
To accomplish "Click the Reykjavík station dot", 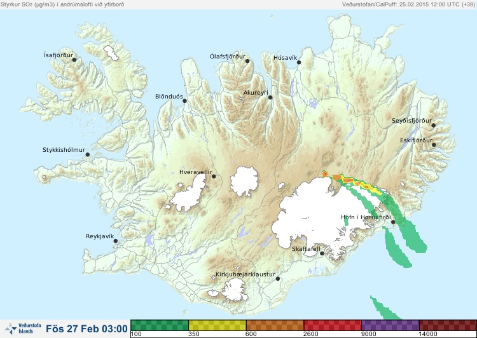I will [116, 241].
